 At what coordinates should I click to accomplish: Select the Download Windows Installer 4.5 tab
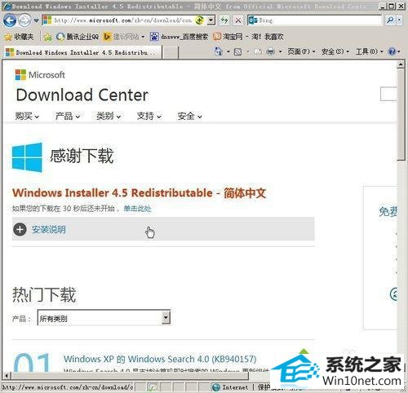coord(83,52)
